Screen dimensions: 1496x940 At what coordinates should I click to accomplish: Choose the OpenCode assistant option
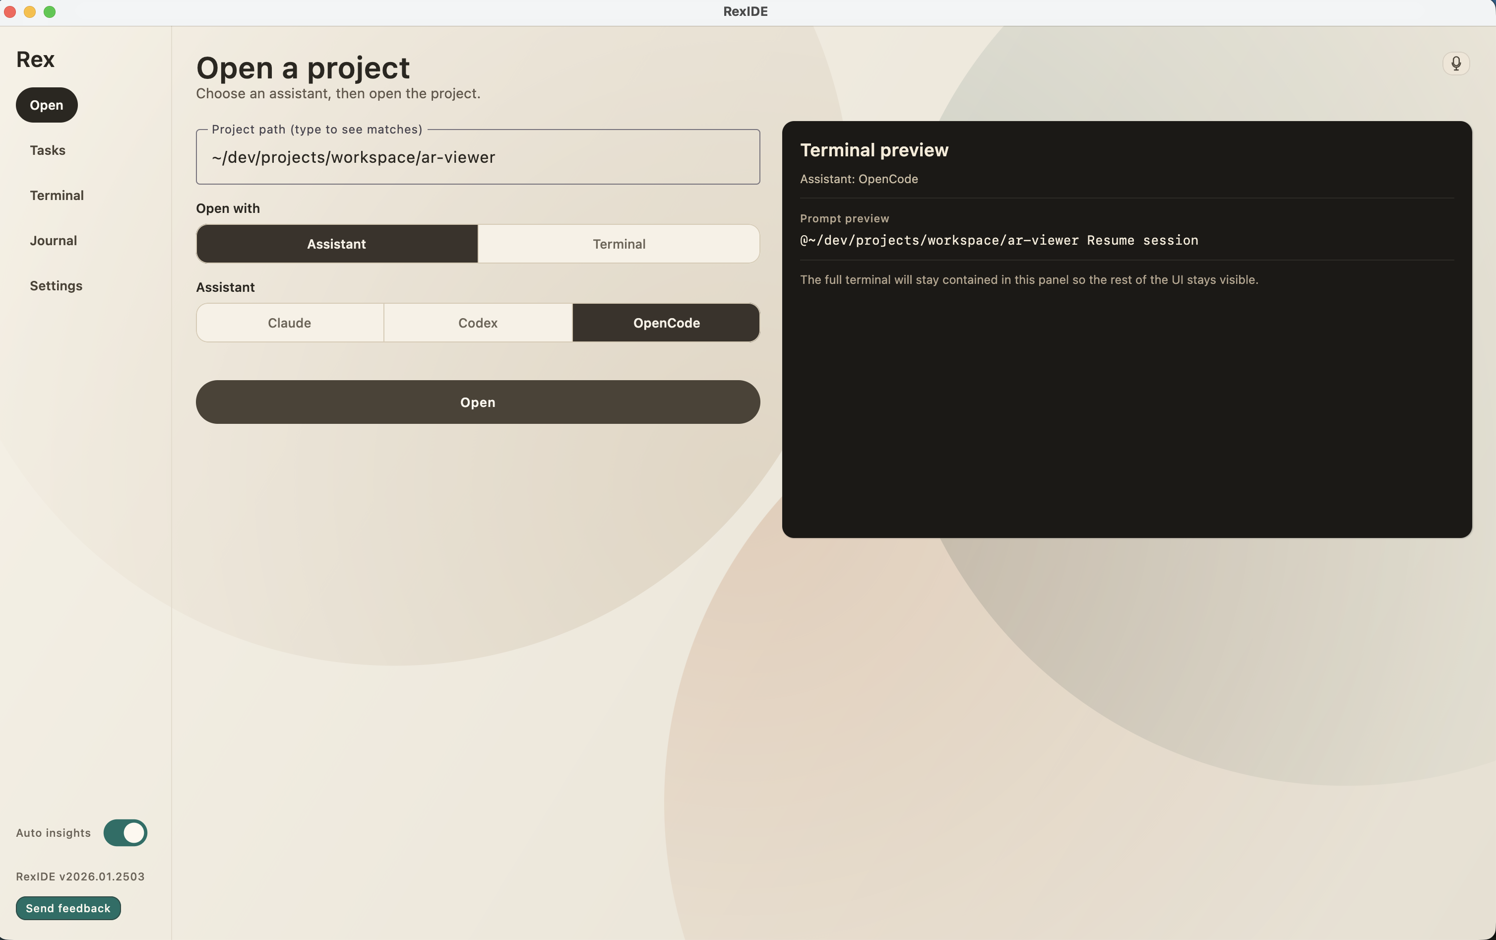click(x=666, y=323)
